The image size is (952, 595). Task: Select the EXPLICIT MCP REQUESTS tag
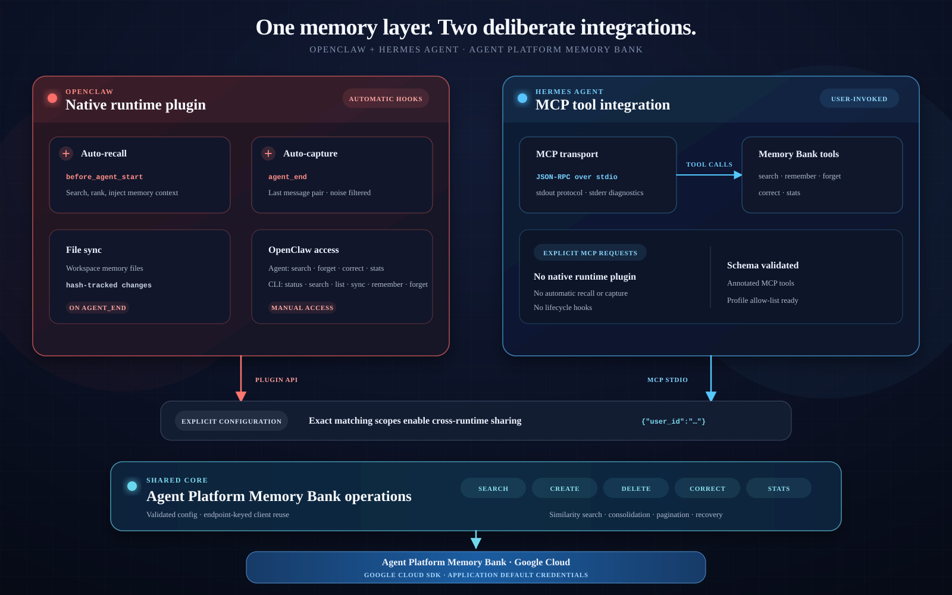590,253
